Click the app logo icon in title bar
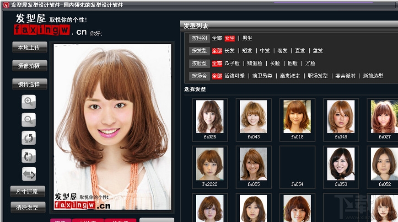398x222 pixels. click(6, 5)
